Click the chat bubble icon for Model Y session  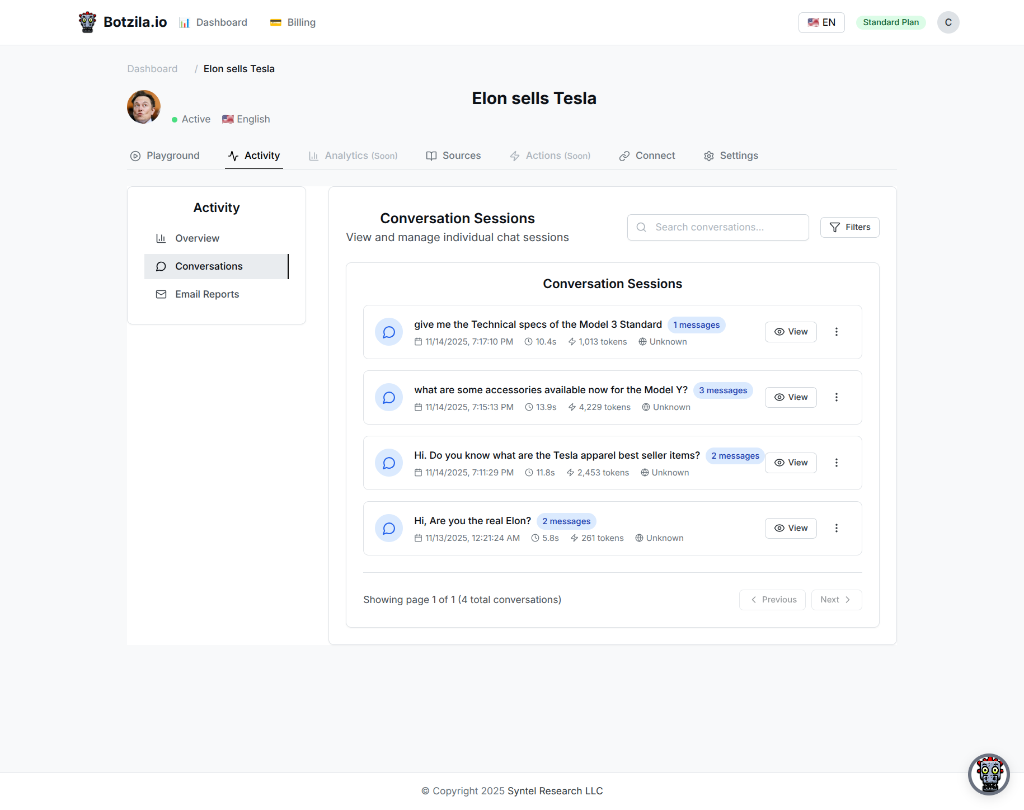coord(389,398)
